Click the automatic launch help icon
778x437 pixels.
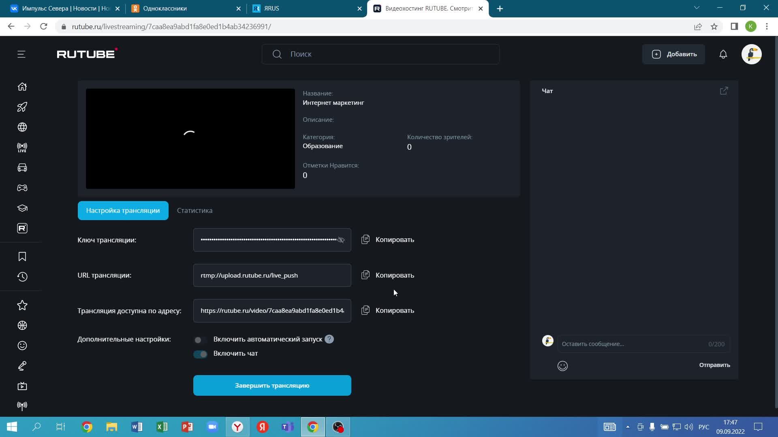pyautogui.click(x=329, y=339)
